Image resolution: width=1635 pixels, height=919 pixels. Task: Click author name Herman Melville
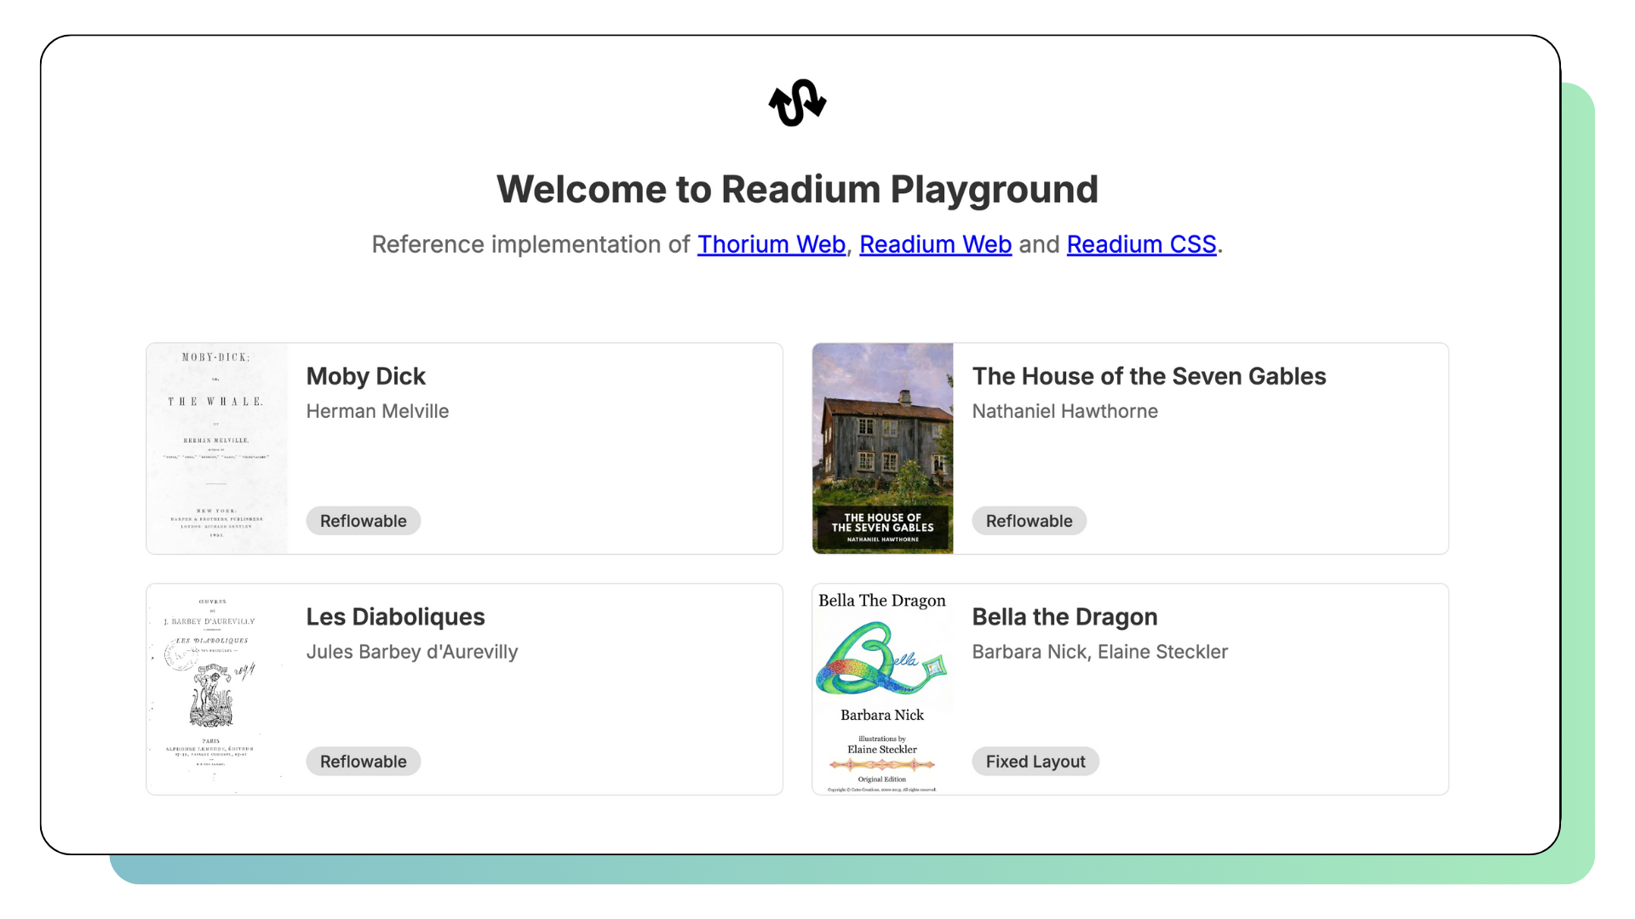tap(377, 411)
